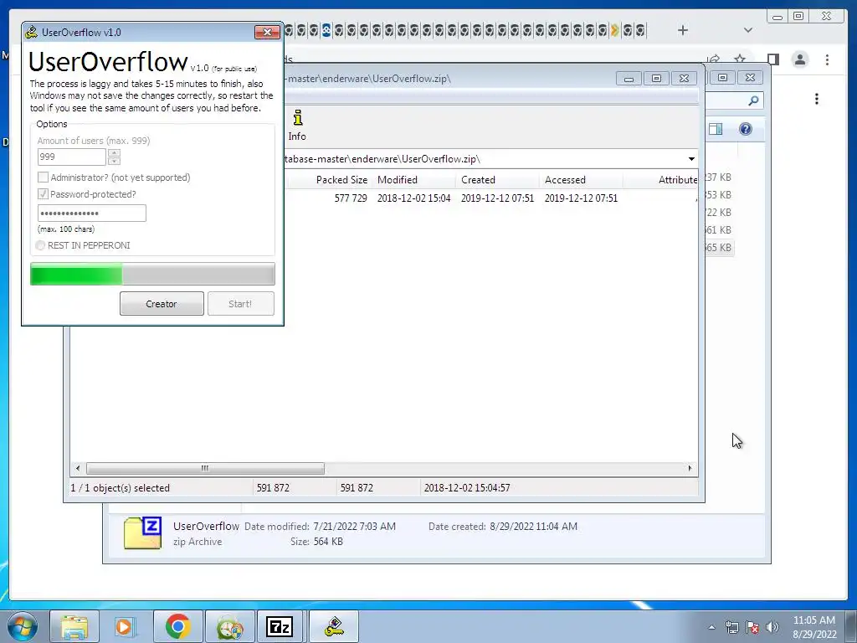
Task: Sort by Created column header
Action: click(497, 179)
